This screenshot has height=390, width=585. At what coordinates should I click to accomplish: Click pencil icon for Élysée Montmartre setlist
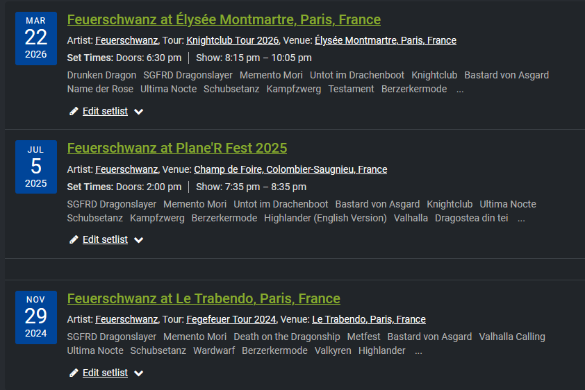[74, 111]
